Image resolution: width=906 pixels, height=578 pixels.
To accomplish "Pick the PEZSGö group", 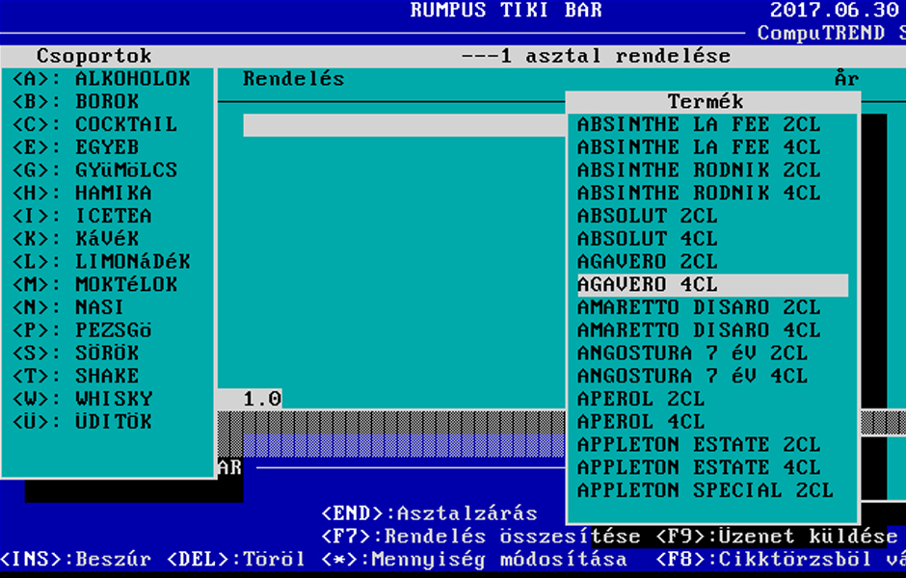I will (82, 330).
